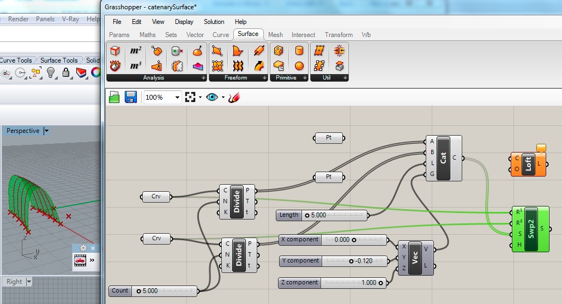Click the Box Corners icon in Analysis panel
The width and height of the screenshot is (562, 304).
coord(115,51)
